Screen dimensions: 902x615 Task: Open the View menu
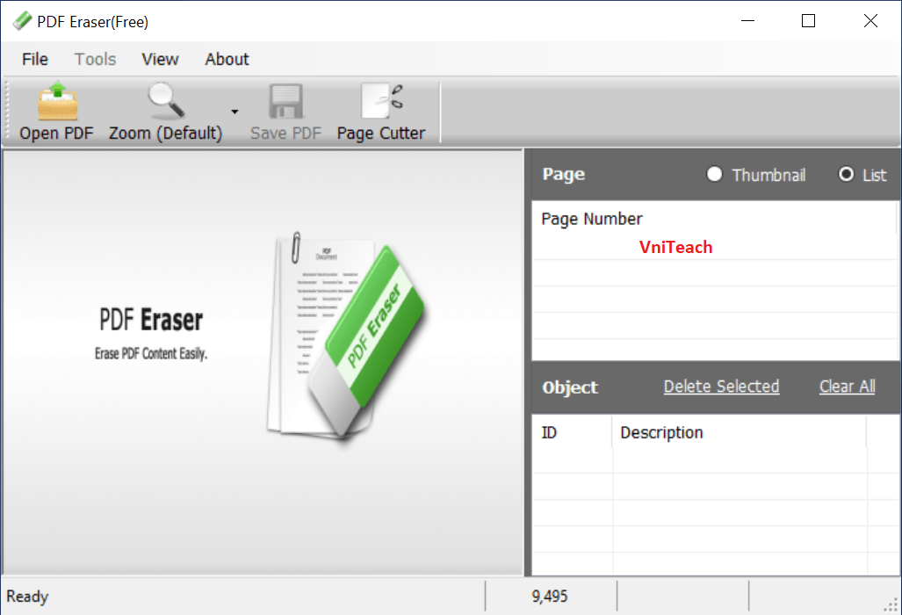tap(160, 59)
